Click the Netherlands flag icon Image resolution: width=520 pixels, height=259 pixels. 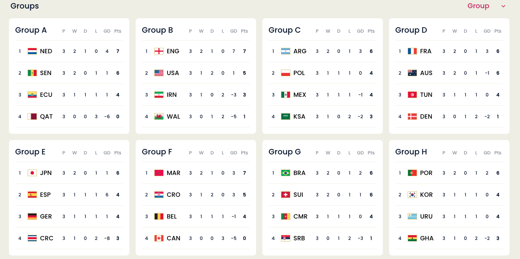click(32, 51)
